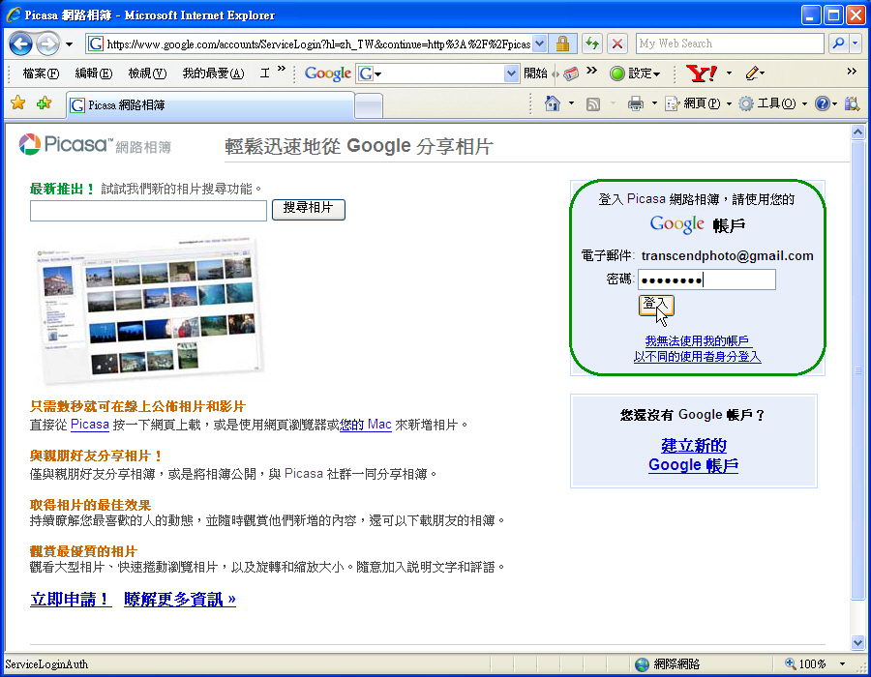Open the zoom level dropdown arrow
The height and width of the screenshot is (677, 871).
pos(842,663)
